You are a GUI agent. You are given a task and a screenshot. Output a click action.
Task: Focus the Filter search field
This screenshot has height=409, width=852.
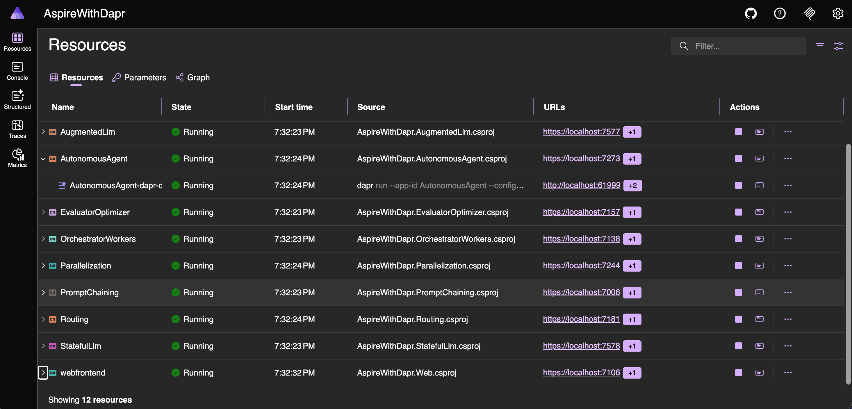point(738,46)
